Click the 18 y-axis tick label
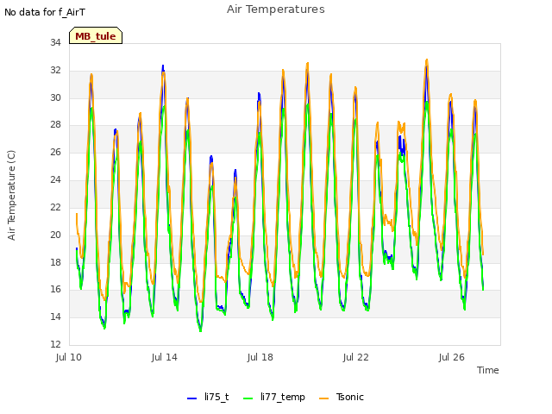Viewport: 552px width, 414px height. pyautogui.click(x=55, y=262)
